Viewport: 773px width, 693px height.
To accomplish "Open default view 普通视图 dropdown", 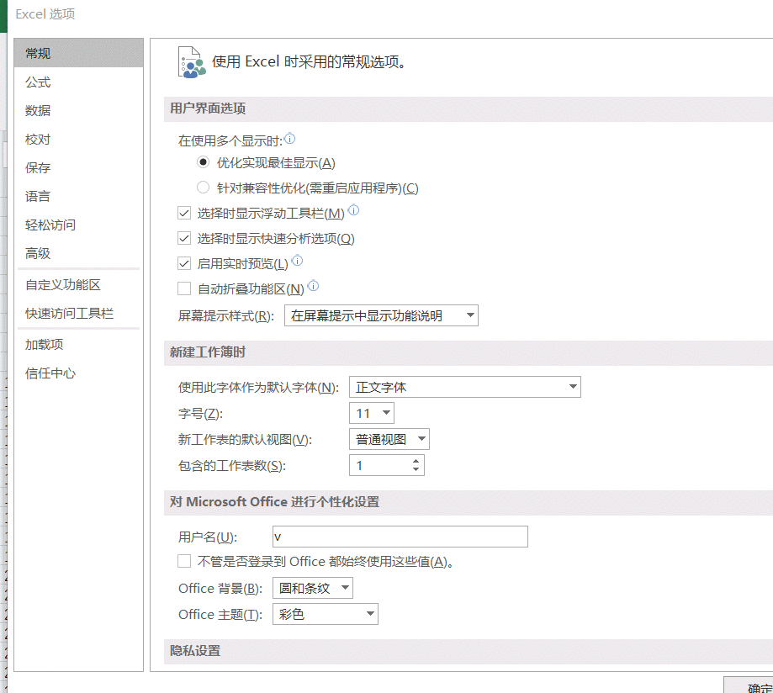I will coord(389,439).
